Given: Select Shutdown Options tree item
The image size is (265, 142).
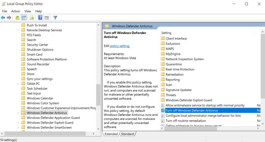Looking at the screenshot, I should pyautogui.click(x=40, y=49).
